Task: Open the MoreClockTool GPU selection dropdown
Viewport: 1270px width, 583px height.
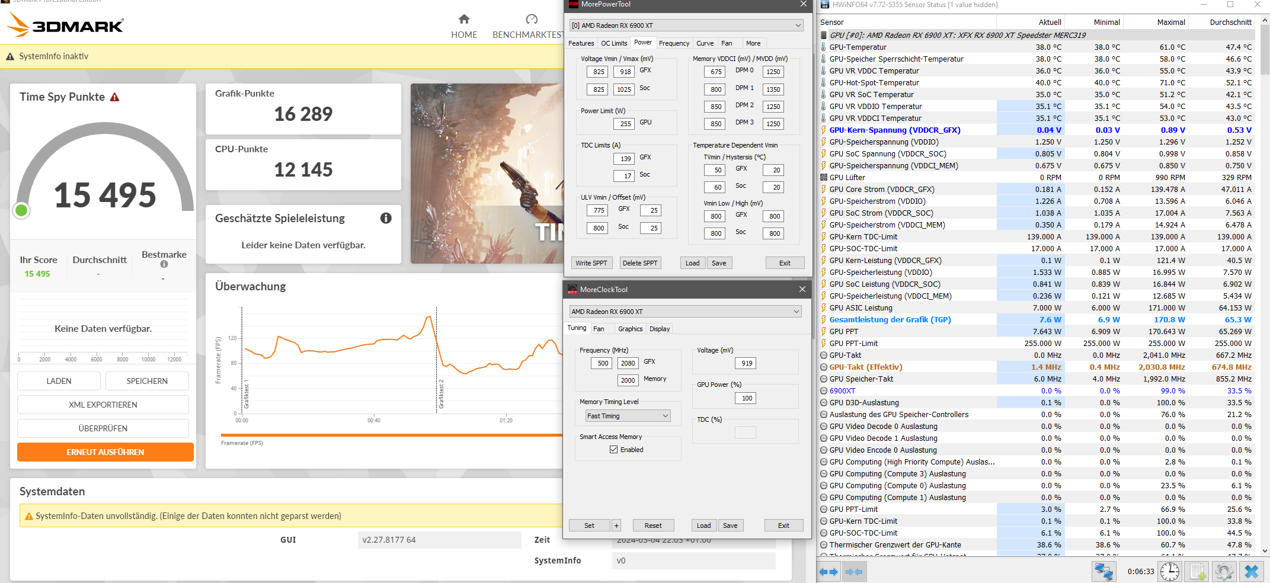Action: point(685,312)
